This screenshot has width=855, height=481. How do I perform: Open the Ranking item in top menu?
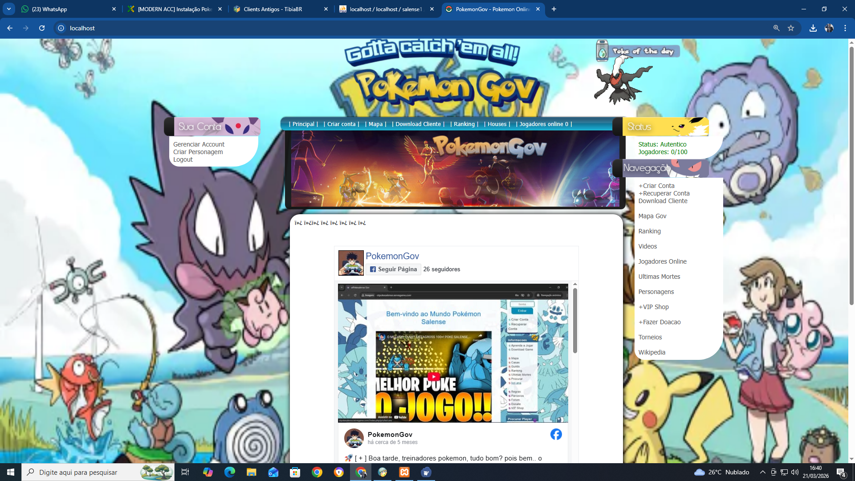[x=464, y=124]
